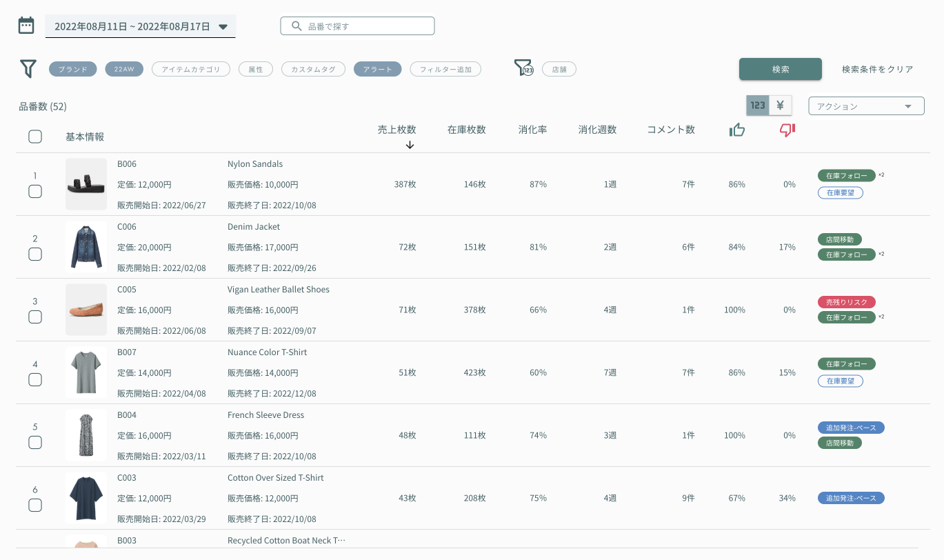Open the calendar icon for date selection
Screen dimensions: 944x560
[x=26, y=24]
